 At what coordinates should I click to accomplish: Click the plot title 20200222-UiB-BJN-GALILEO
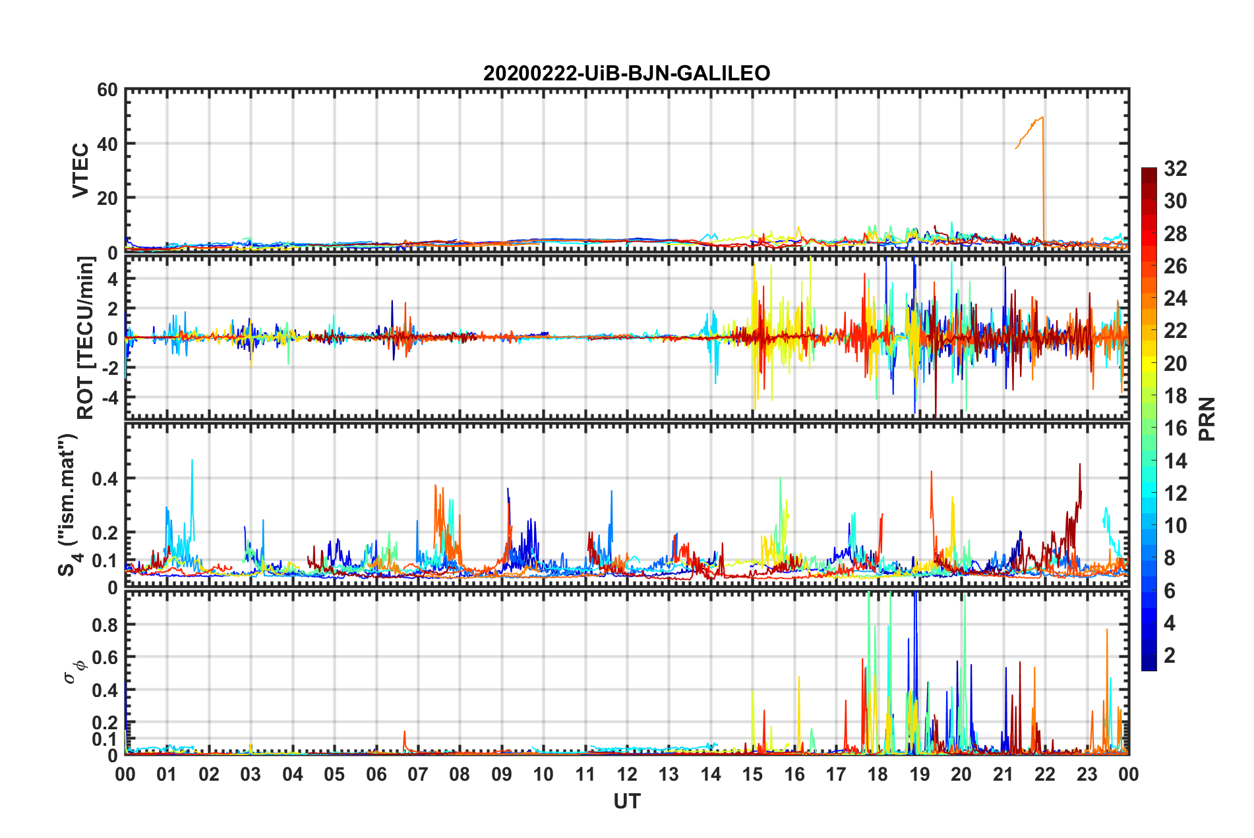tap(626, 73)
